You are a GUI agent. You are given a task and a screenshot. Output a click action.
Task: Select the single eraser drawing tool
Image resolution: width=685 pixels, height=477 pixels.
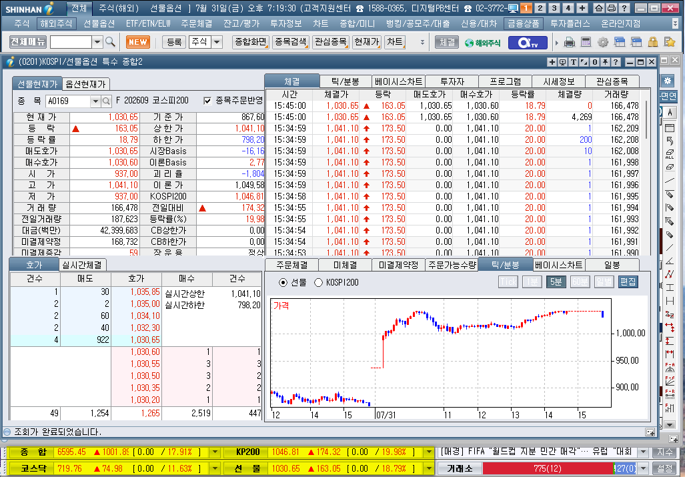669,167
